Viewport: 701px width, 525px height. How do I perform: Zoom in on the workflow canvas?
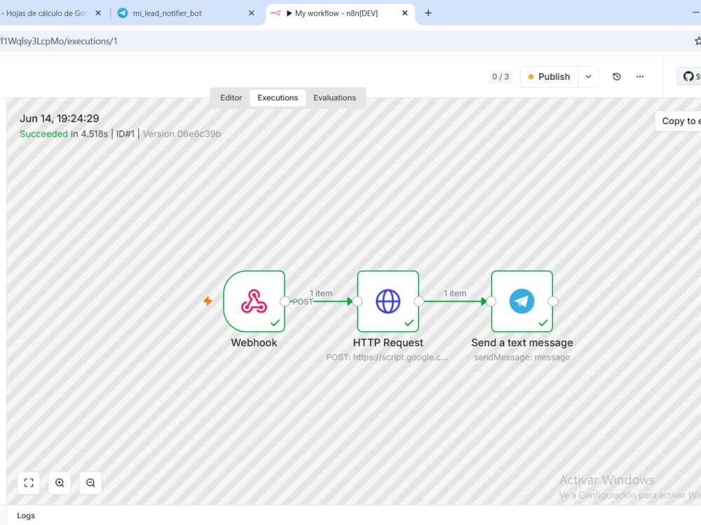(x=60, y=483)
